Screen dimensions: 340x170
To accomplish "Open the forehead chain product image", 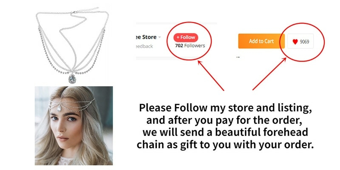I will [72, 45].
